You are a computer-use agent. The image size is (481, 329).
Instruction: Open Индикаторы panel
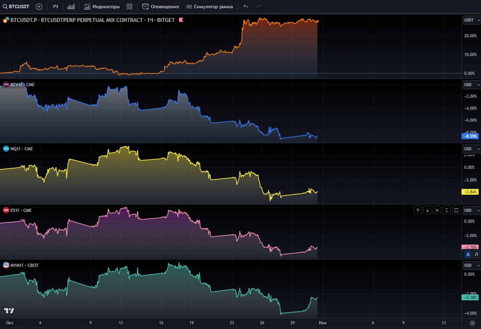pos(102,7)
